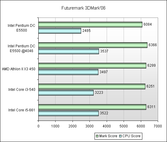Image resolution: width=167 pixels, height=142 pixels.
Task: Click the value label 2485
Action: click(86, 31)
